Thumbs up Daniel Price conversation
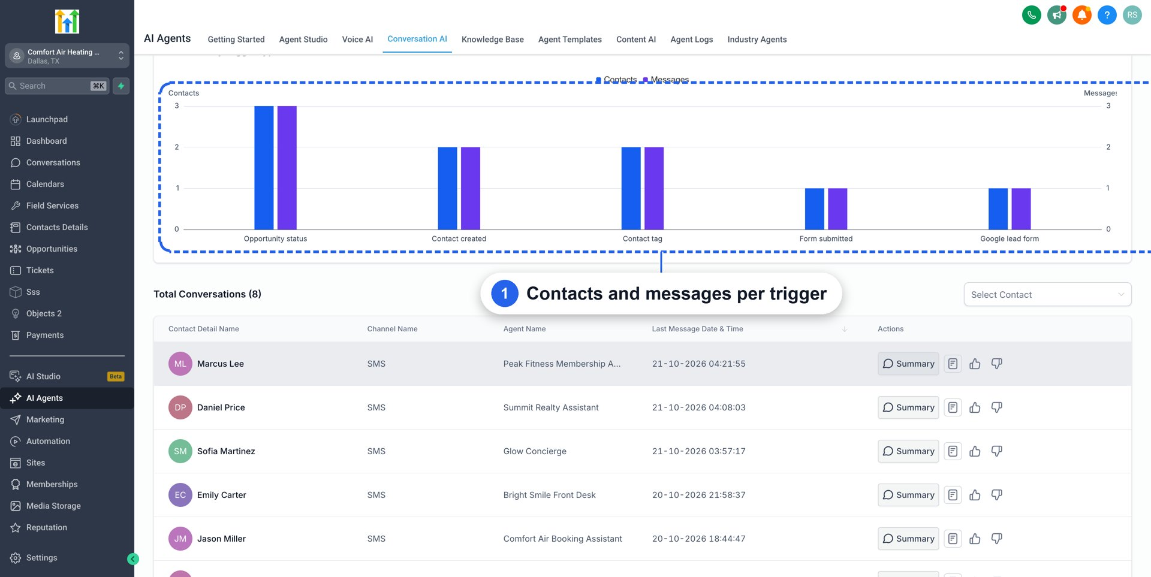Viewport: 1151px width, 577px height. click(x=975, y=407)
